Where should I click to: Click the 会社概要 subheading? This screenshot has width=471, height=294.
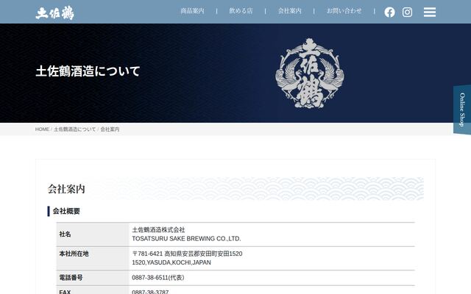coord(66,211)
